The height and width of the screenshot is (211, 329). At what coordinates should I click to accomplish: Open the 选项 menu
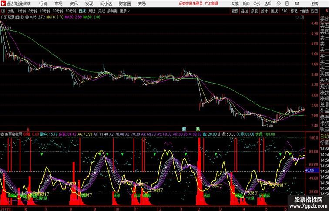pos(268,3)
